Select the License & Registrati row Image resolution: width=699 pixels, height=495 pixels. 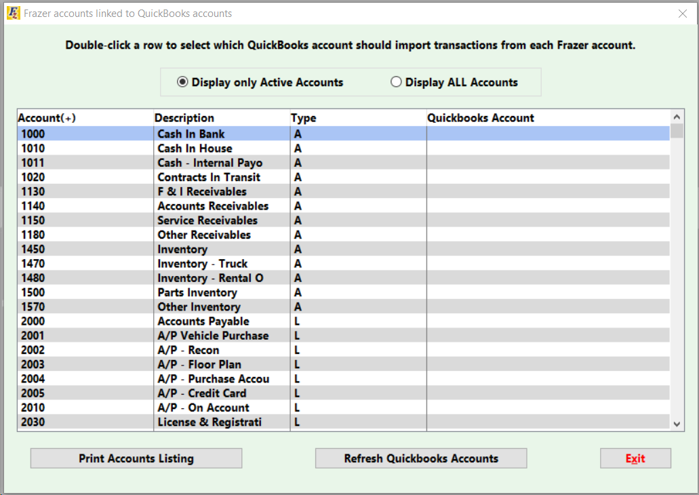coord(344,422)
